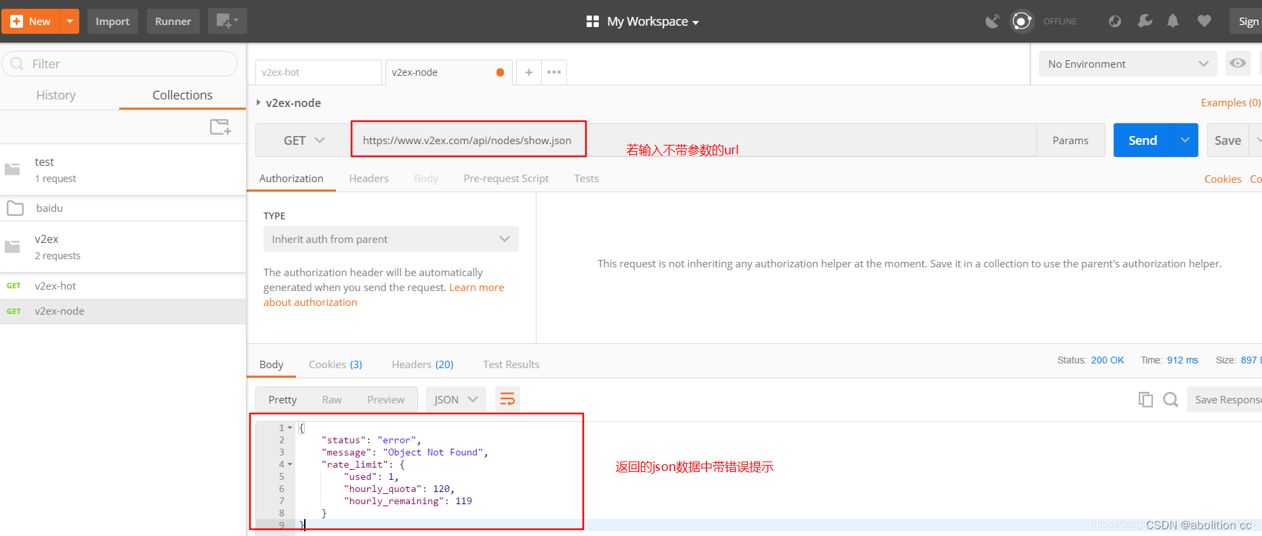Switch to the Collections sidebar tab
The image size is (1262, 536).
click(182, 95)
